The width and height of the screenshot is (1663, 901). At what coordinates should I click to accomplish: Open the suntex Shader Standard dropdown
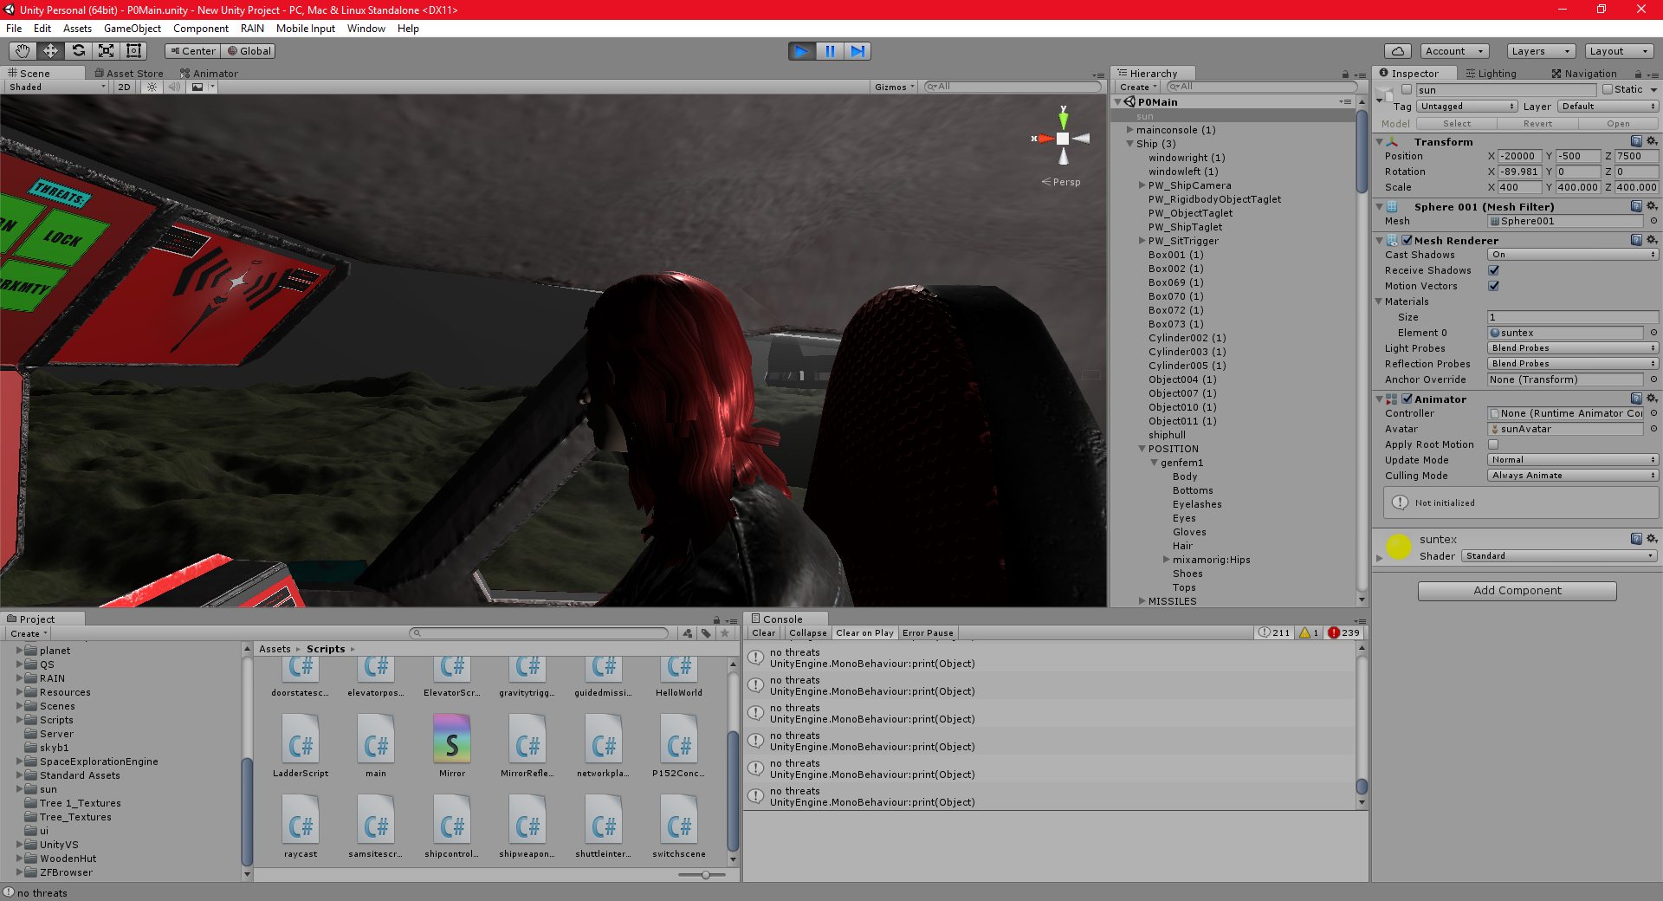tap(1559, 556)
